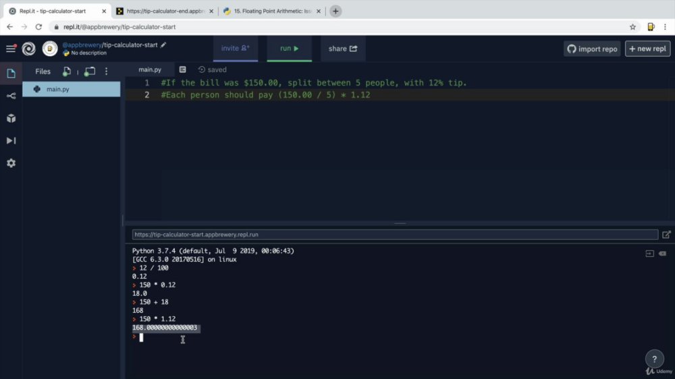Image resolution: width=675 pixels, height=379 pixels.
Task: Click the '150 * 1.12' console line
Action: click(157, 319)
